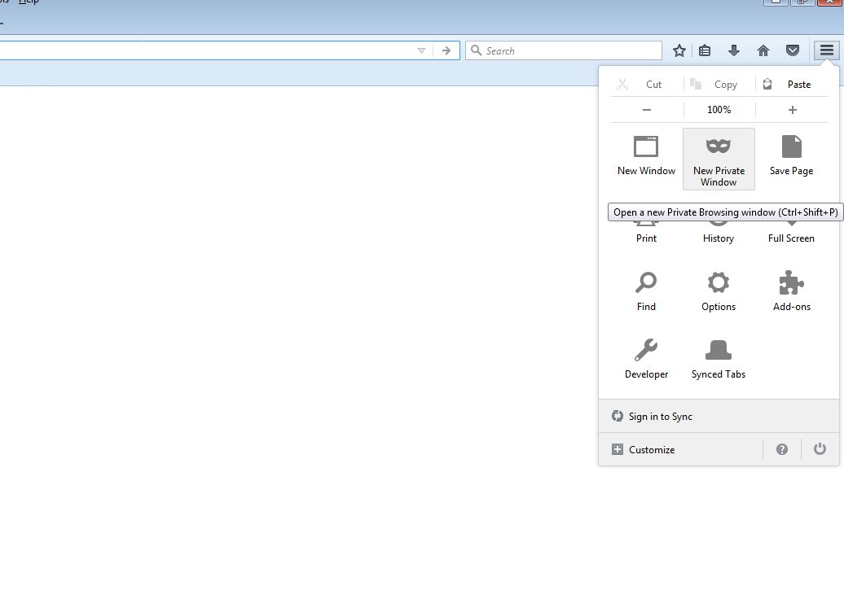The height and width of the screenshot is (590, 844).
Task: Open Customize at menu bottom
Action: (x=681, y=450)
